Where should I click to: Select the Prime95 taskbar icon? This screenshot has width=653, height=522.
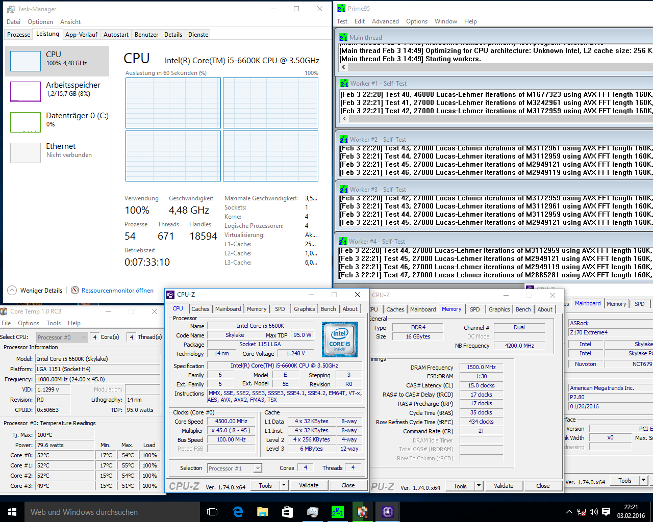point(337,512)
